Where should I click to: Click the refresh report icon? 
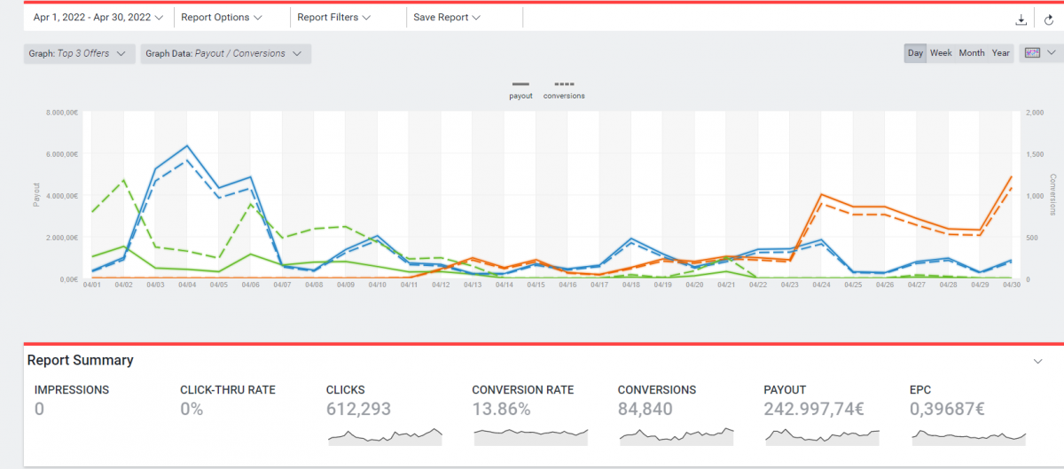click(x=1048, y=19)
